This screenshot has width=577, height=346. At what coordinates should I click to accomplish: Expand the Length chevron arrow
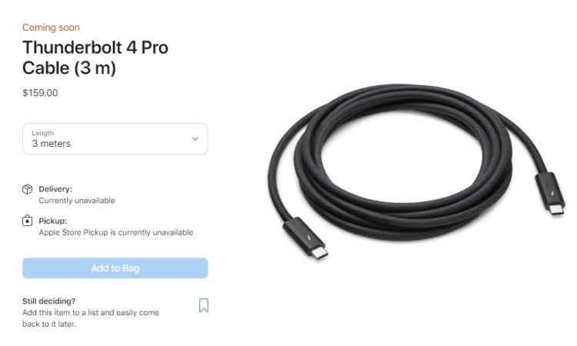(x=195, y=138)
